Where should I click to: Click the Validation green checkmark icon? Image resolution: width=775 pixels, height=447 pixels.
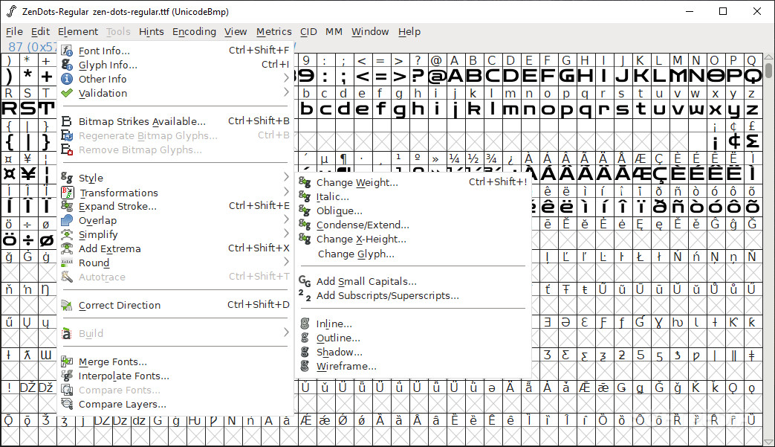click(x=67, y=93)
